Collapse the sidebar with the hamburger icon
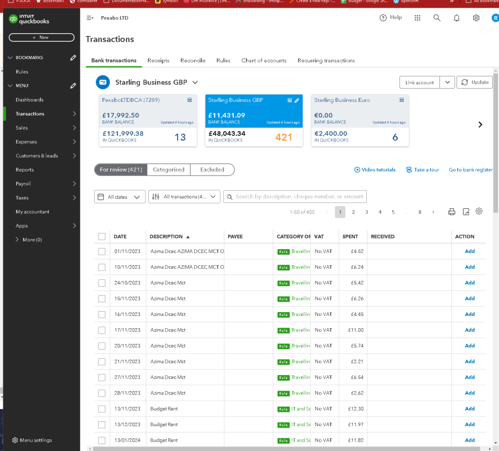 point(90,18)
